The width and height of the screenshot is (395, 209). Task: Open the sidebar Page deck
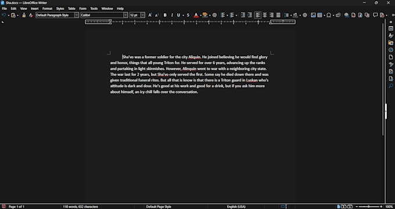tap(391, 57)
